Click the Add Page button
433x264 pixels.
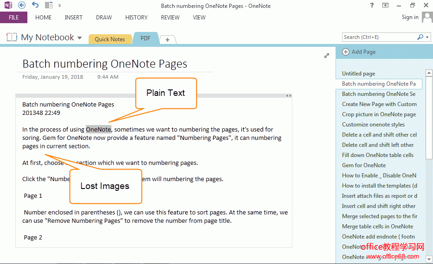359,52
